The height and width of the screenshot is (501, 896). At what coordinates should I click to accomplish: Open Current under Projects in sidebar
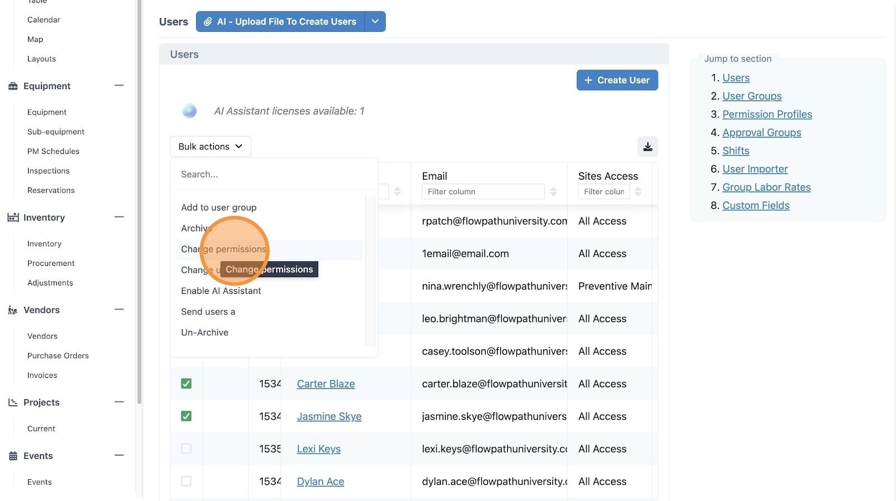41,429
